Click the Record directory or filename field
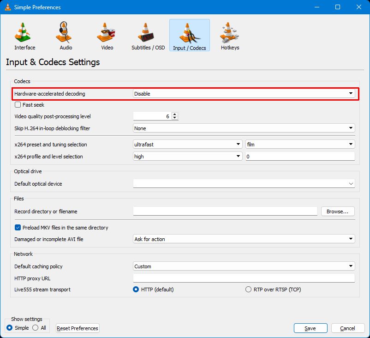The width and height of the screenshot is (370, 338). coord(225,211)
